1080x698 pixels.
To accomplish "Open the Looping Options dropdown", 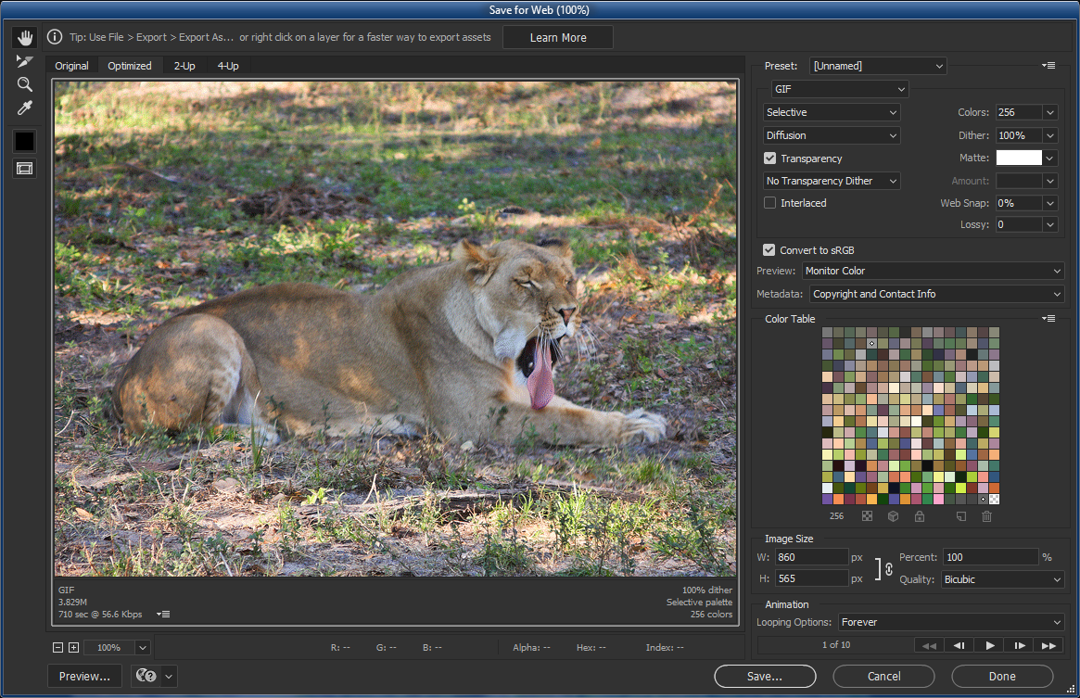I will [x=949, y=622].
